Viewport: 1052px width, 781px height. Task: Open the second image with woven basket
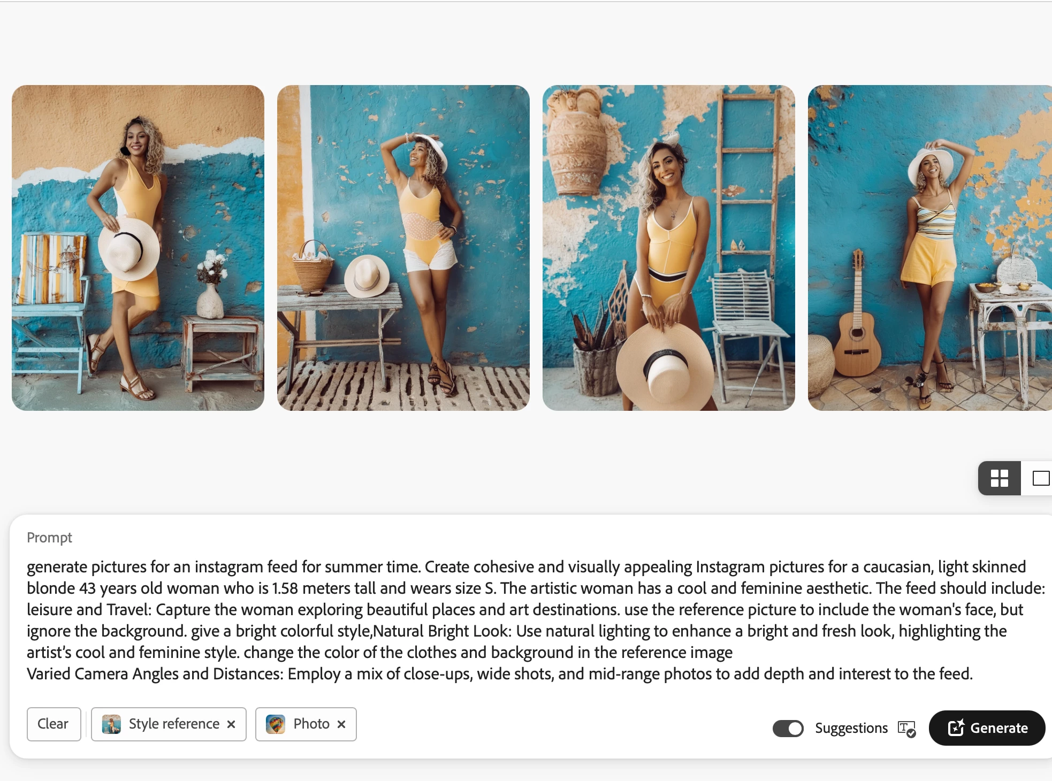click(x=403, y=248)
